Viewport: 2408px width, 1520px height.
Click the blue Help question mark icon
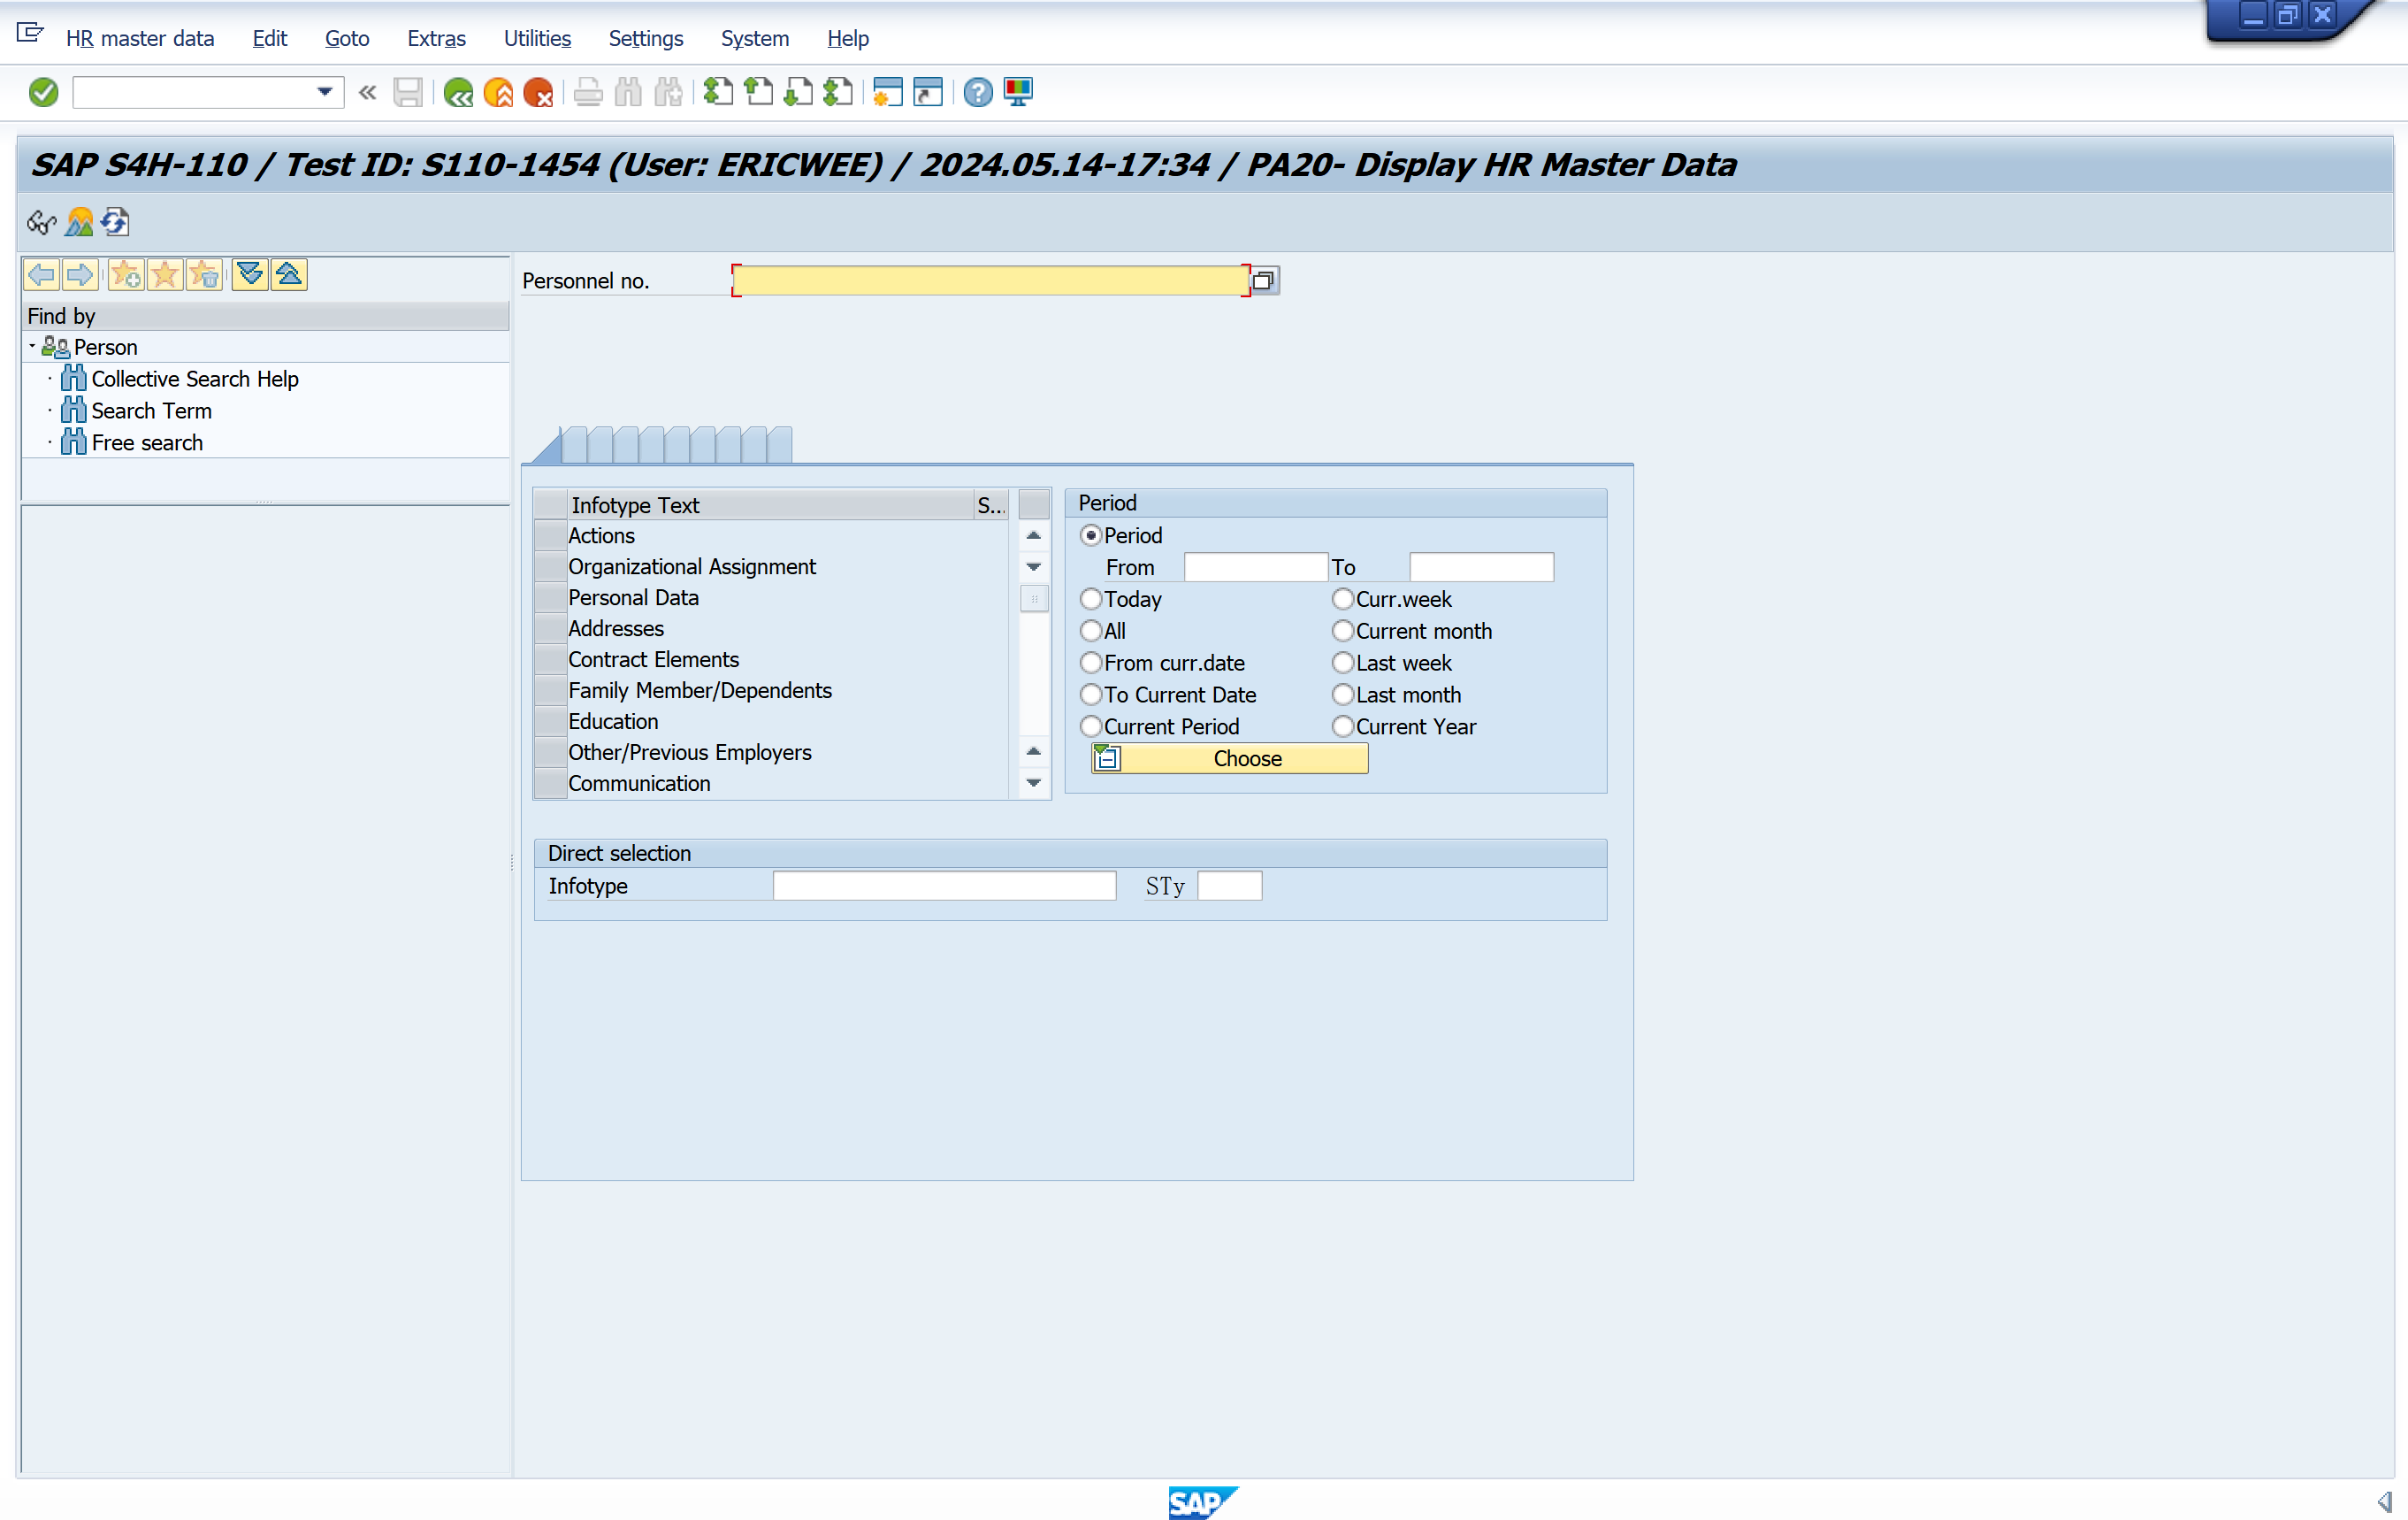(x=977, y=92)
